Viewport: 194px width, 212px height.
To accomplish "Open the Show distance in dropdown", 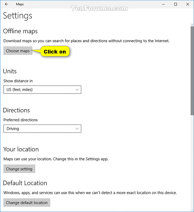I will (x=42, y=90).
